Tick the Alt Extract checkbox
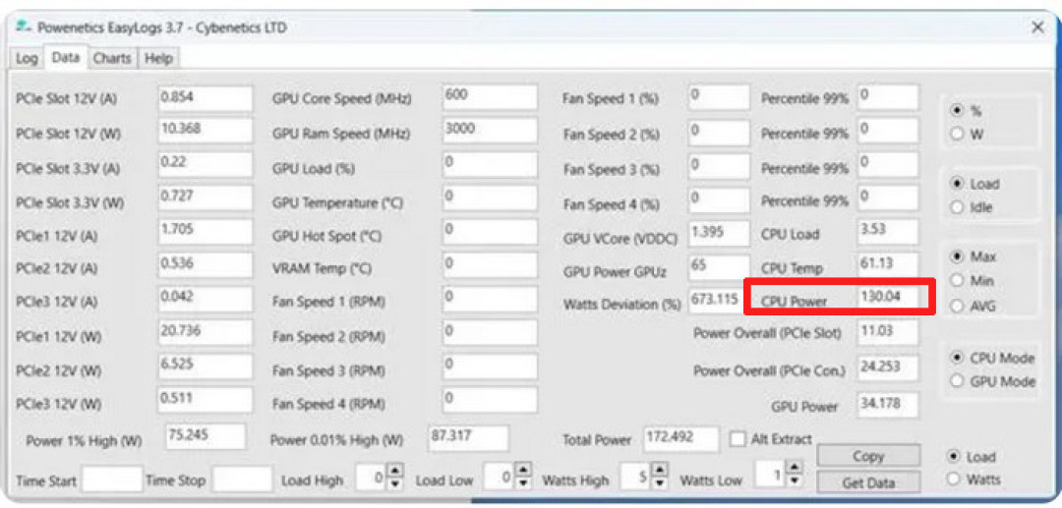Screen dimensions: 1062x508 point(737,439)
